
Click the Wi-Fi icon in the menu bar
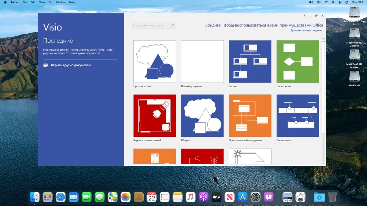coord(326,2)
